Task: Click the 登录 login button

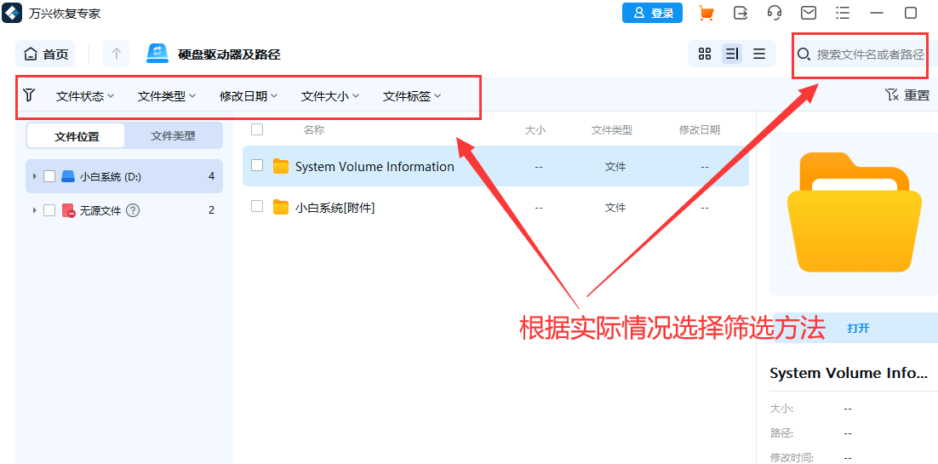Action: pyautogui.click(x=653, y=13)
